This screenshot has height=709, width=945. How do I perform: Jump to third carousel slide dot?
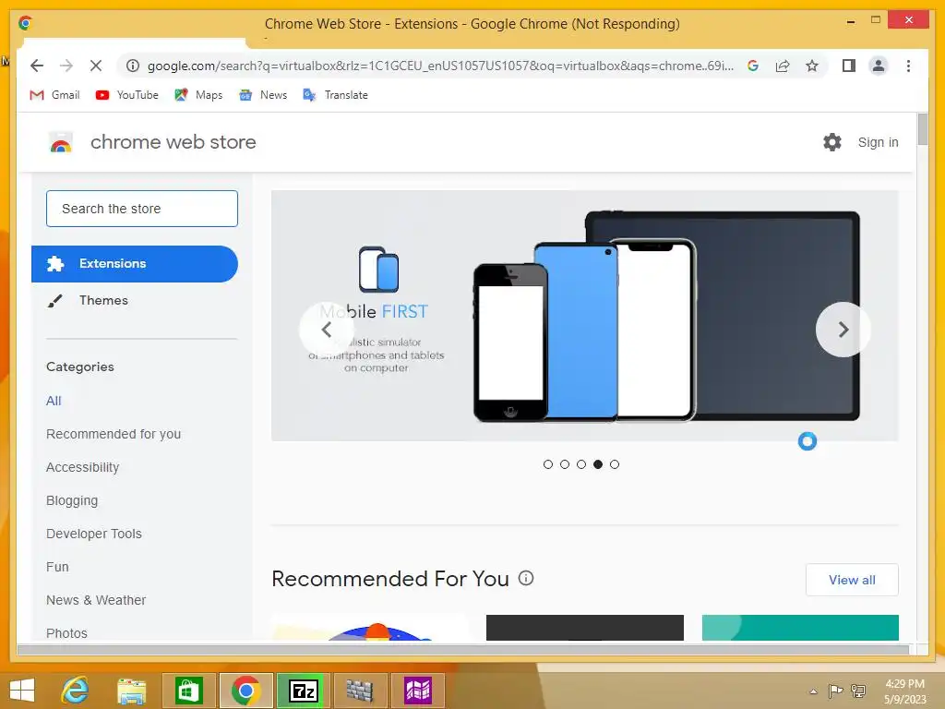pos(581,464)
